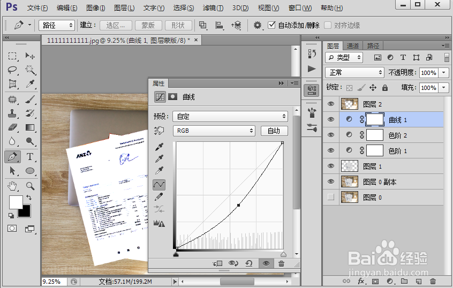The height and width of the screenshot is (288, 453).
Task: Select the Zoom tool
Action: [30, 186]
